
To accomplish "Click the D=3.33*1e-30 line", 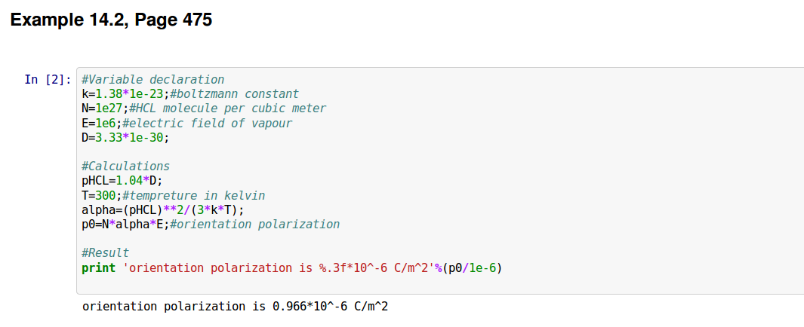I will (x=125, y=137).
